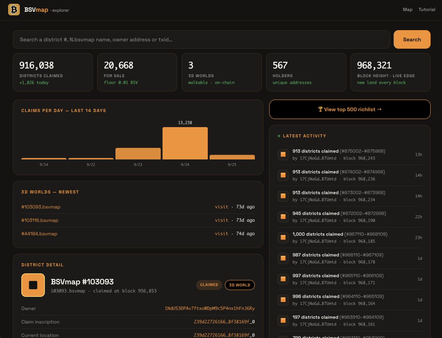Click the '+1,826 today' text
Screen dimensions: 442x338
tap(34, 82)
